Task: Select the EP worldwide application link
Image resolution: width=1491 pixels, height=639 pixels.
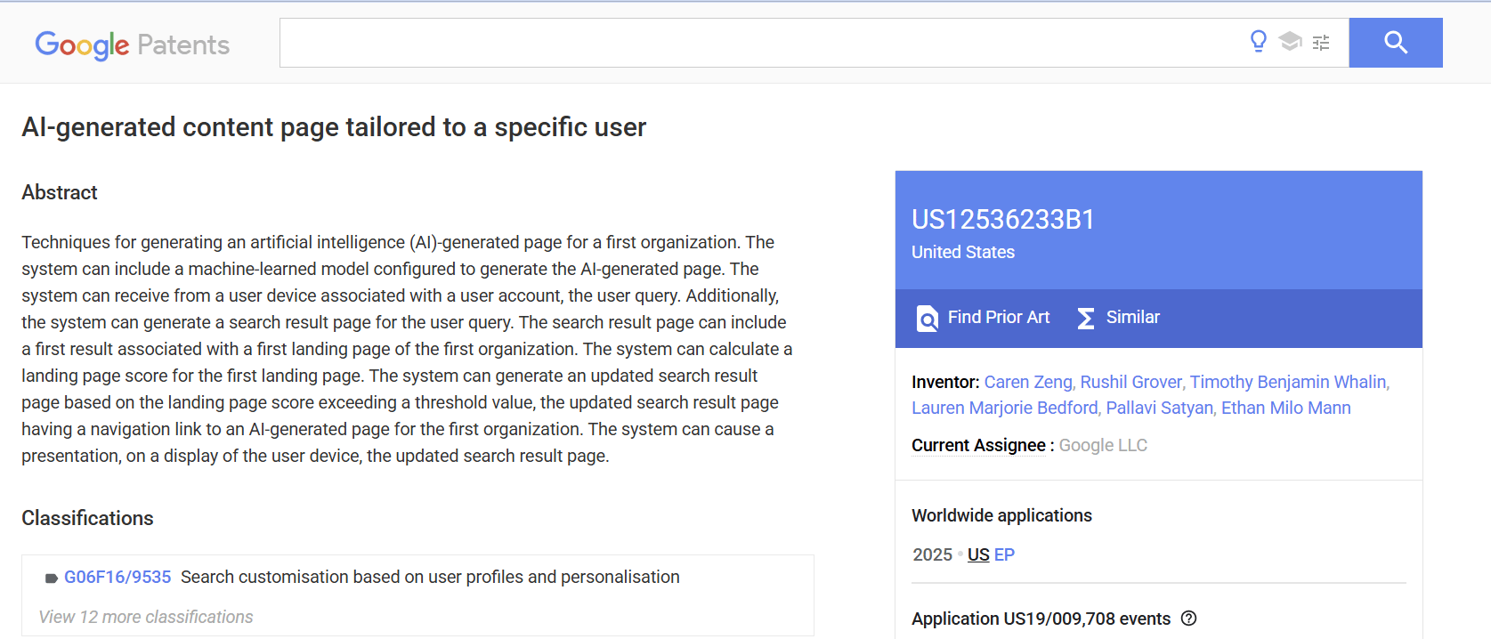Action: [1004, 554]
